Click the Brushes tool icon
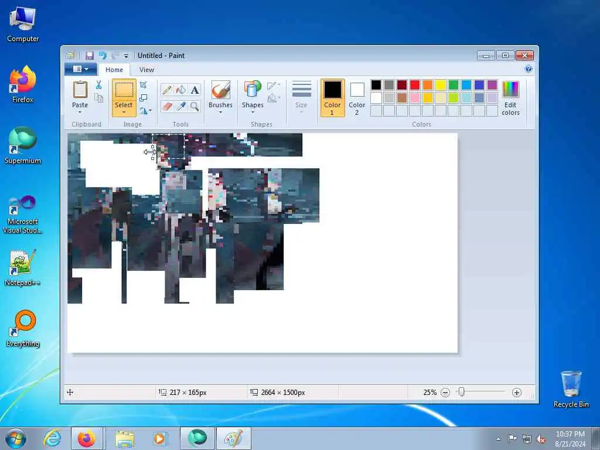The height and width of the screenshot is (450, 600). (x=220, y=90)
